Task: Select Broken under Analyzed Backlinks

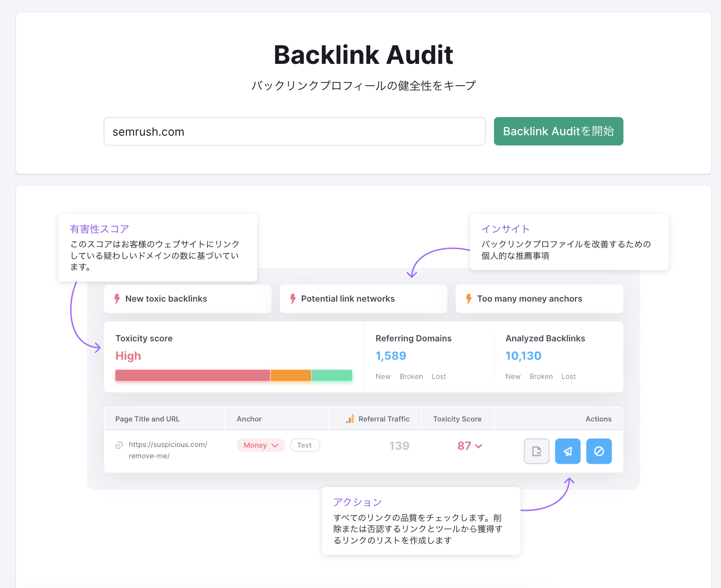Action: pyautogui.click(x=541, y=376)
